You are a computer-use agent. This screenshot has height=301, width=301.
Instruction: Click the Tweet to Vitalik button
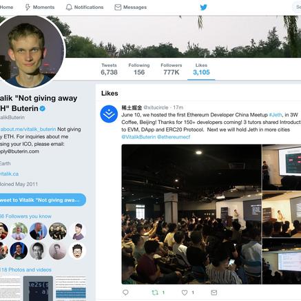point(42,200)
